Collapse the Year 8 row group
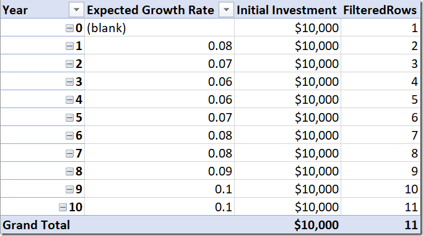 69,171
